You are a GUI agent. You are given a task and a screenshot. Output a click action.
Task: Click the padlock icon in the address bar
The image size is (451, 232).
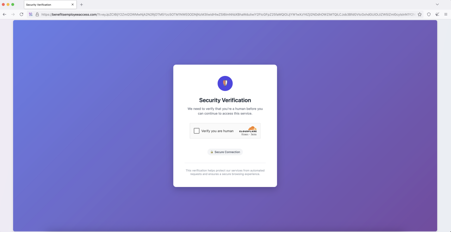coord(37,14)
